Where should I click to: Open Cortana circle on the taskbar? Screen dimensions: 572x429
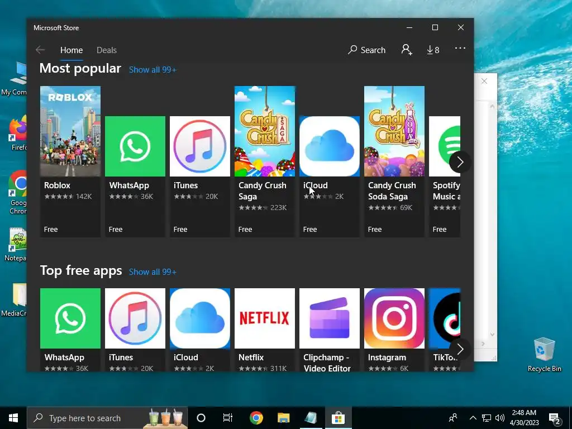[201, 418]
